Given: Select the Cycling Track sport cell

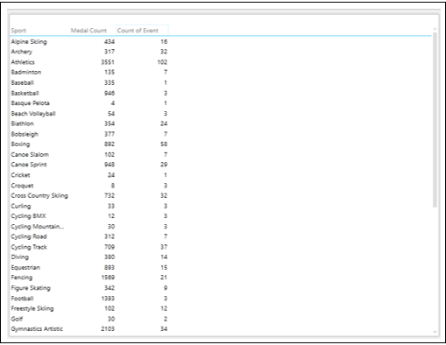Looking at the screenshot, I should (x=29, y=247).
